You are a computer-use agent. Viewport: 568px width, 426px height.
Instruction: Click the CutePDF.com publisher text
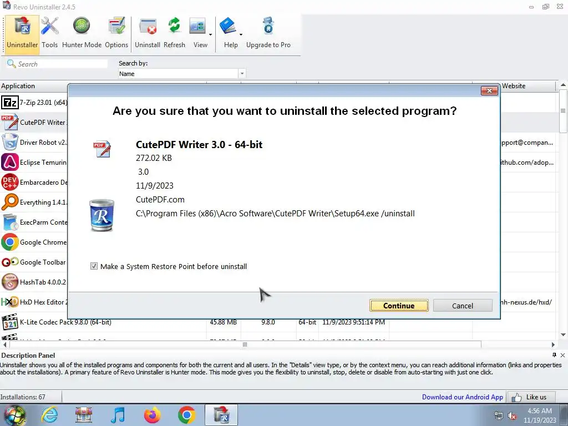coord(160,200)
